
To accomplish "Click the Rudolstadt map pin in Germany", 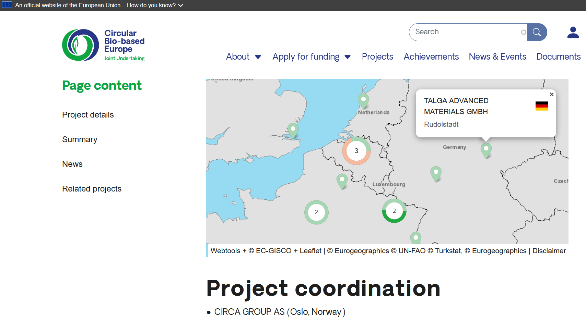I will click(486, 150).
